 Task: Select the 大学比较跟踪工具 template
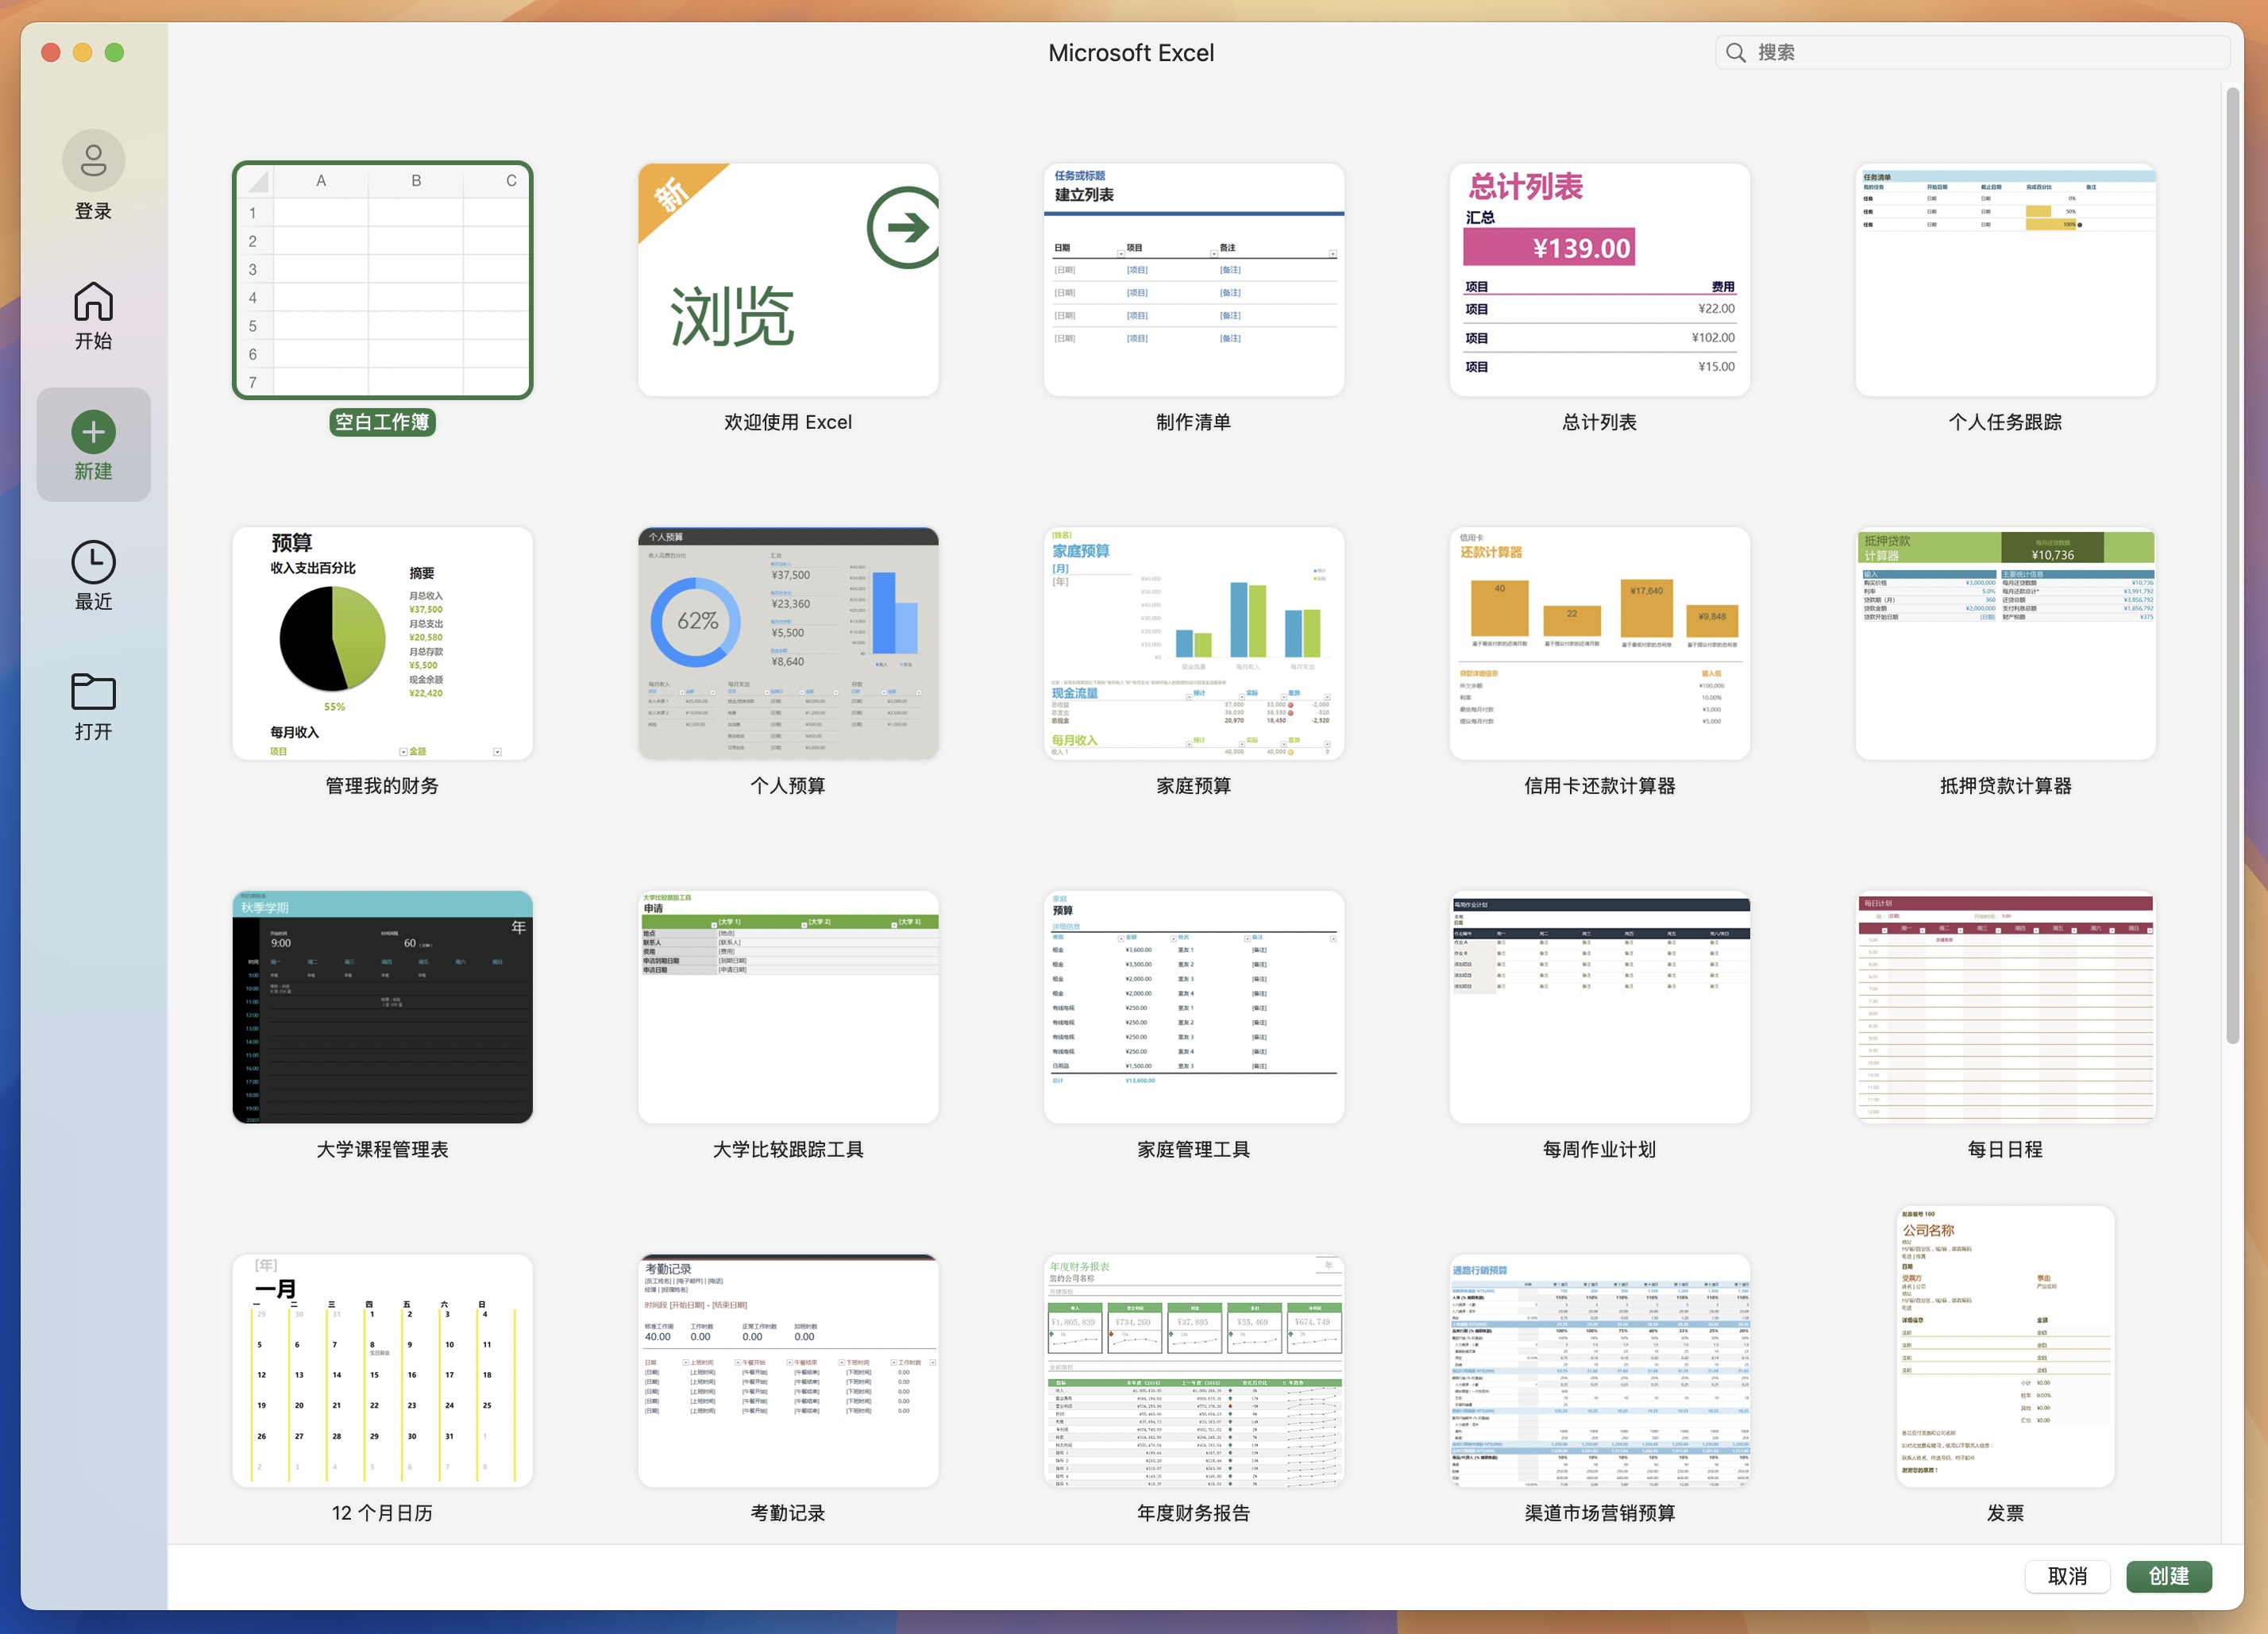[788, 1007]
